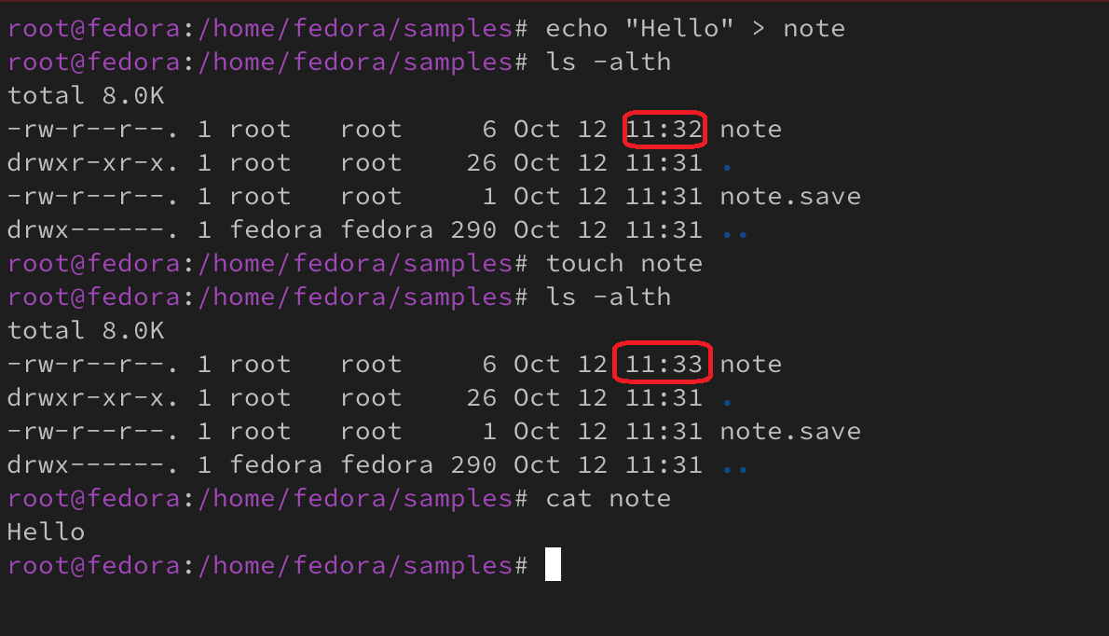Click 'fedora fedora' owner text in first listing
1109x636 pixels.
tap(331, 230)
